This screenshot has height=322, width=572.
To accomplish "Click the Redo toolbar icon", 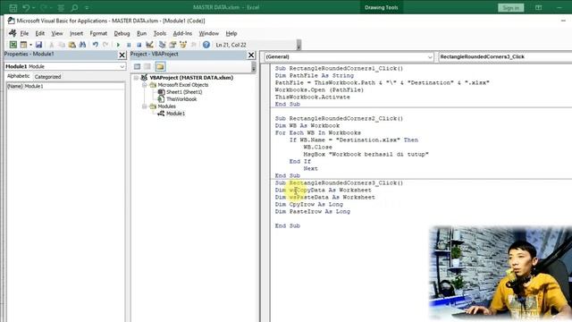I will point(105,45).
